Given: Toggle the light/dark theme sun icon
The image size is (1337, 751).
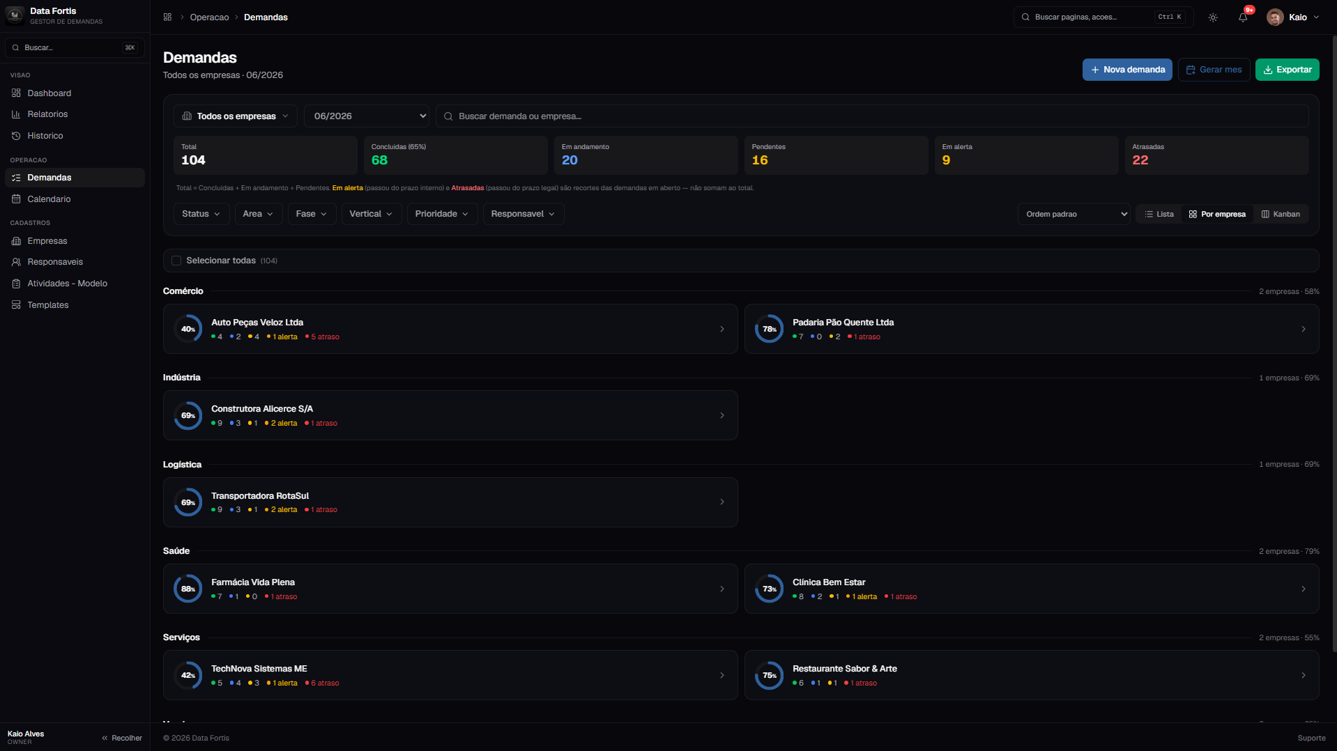Looking at the screenshot, I should tap(1213, 17).
